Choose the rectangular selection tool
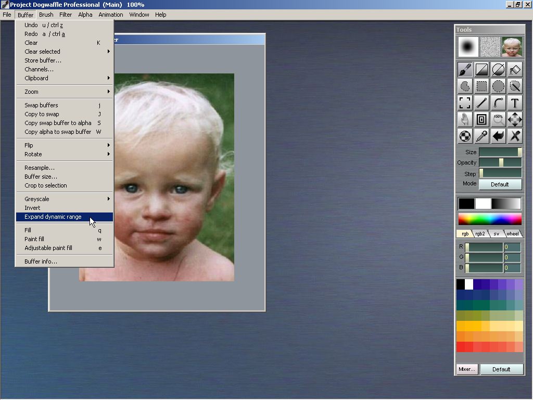The image size is (533, 400). pyautogui.click(x=481, y=86)
